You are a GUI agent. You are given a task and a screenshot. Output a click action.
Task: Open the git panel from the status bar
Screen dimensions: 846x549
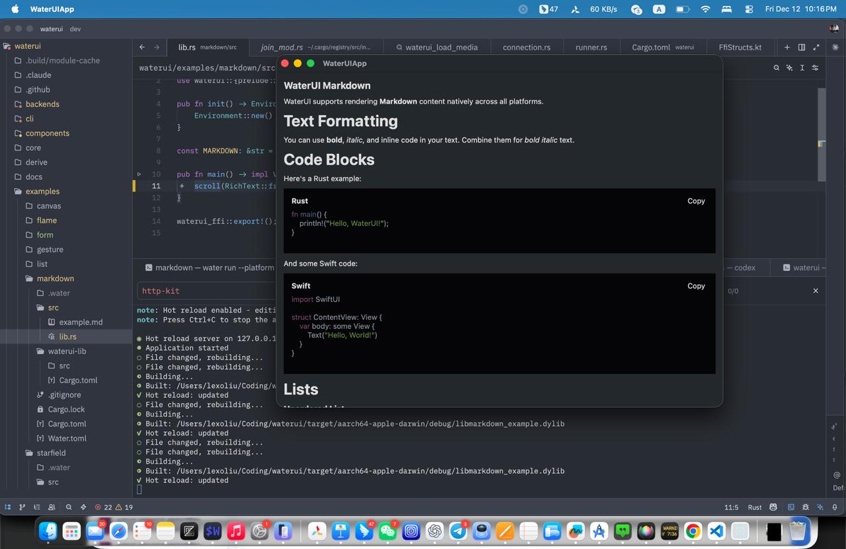tap(22, 507)
